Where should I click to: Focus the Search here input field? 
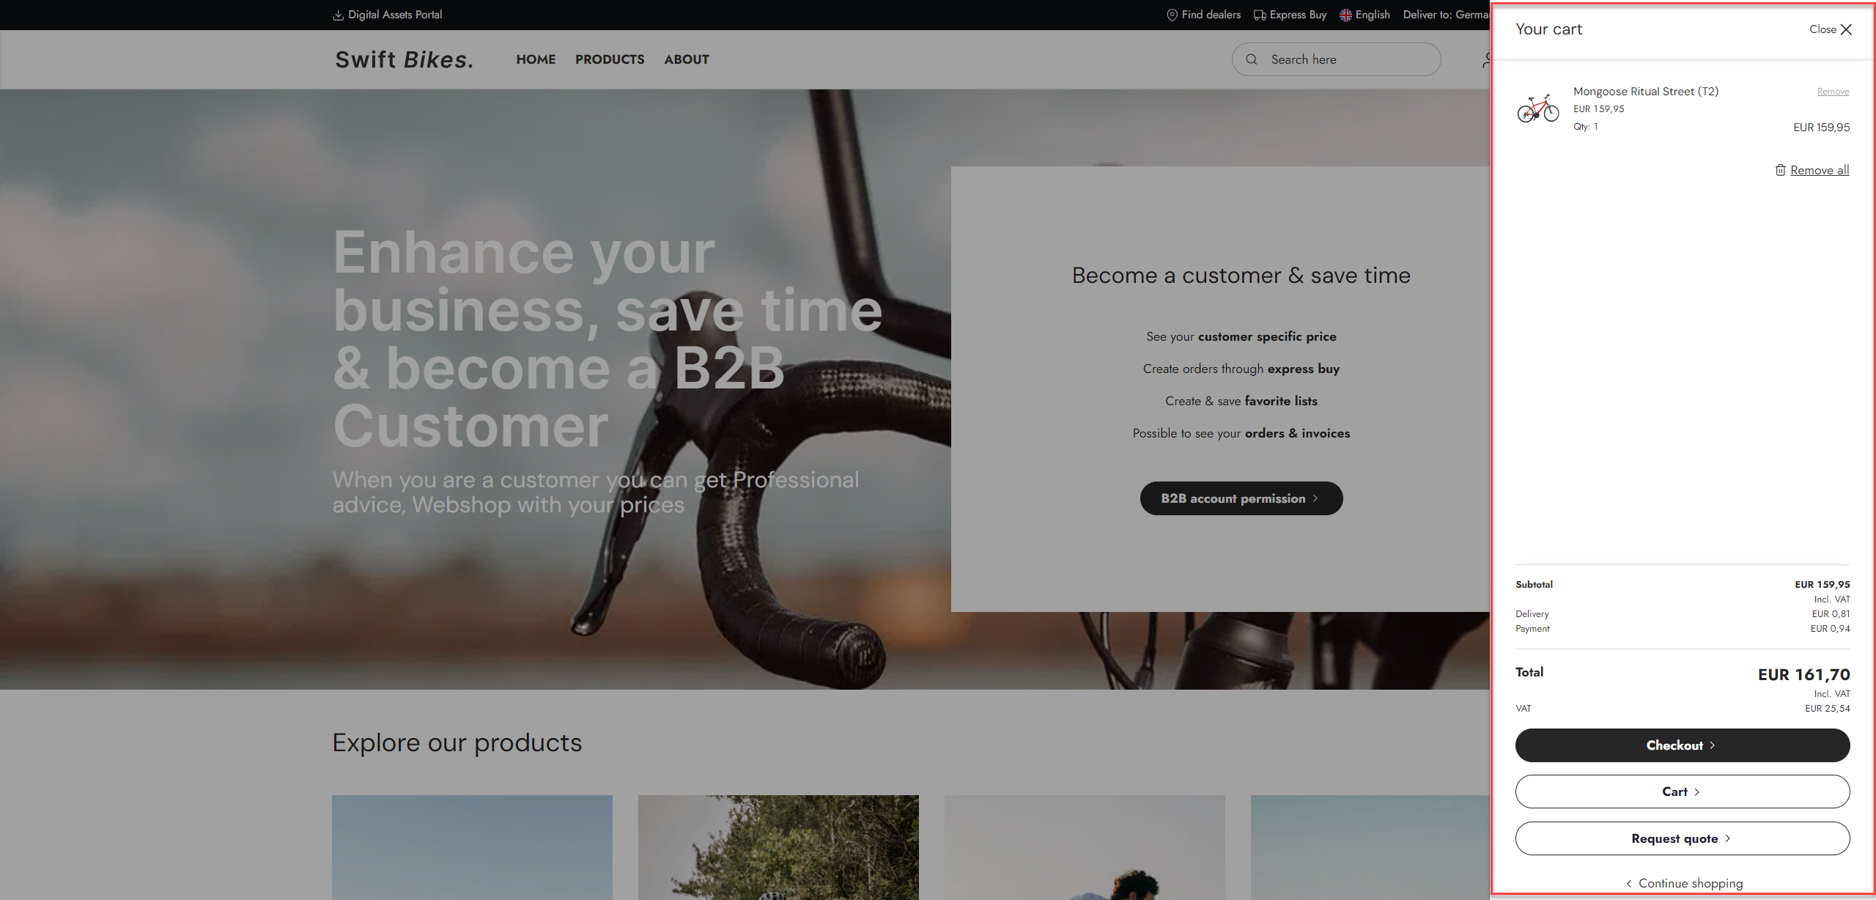1337,59
